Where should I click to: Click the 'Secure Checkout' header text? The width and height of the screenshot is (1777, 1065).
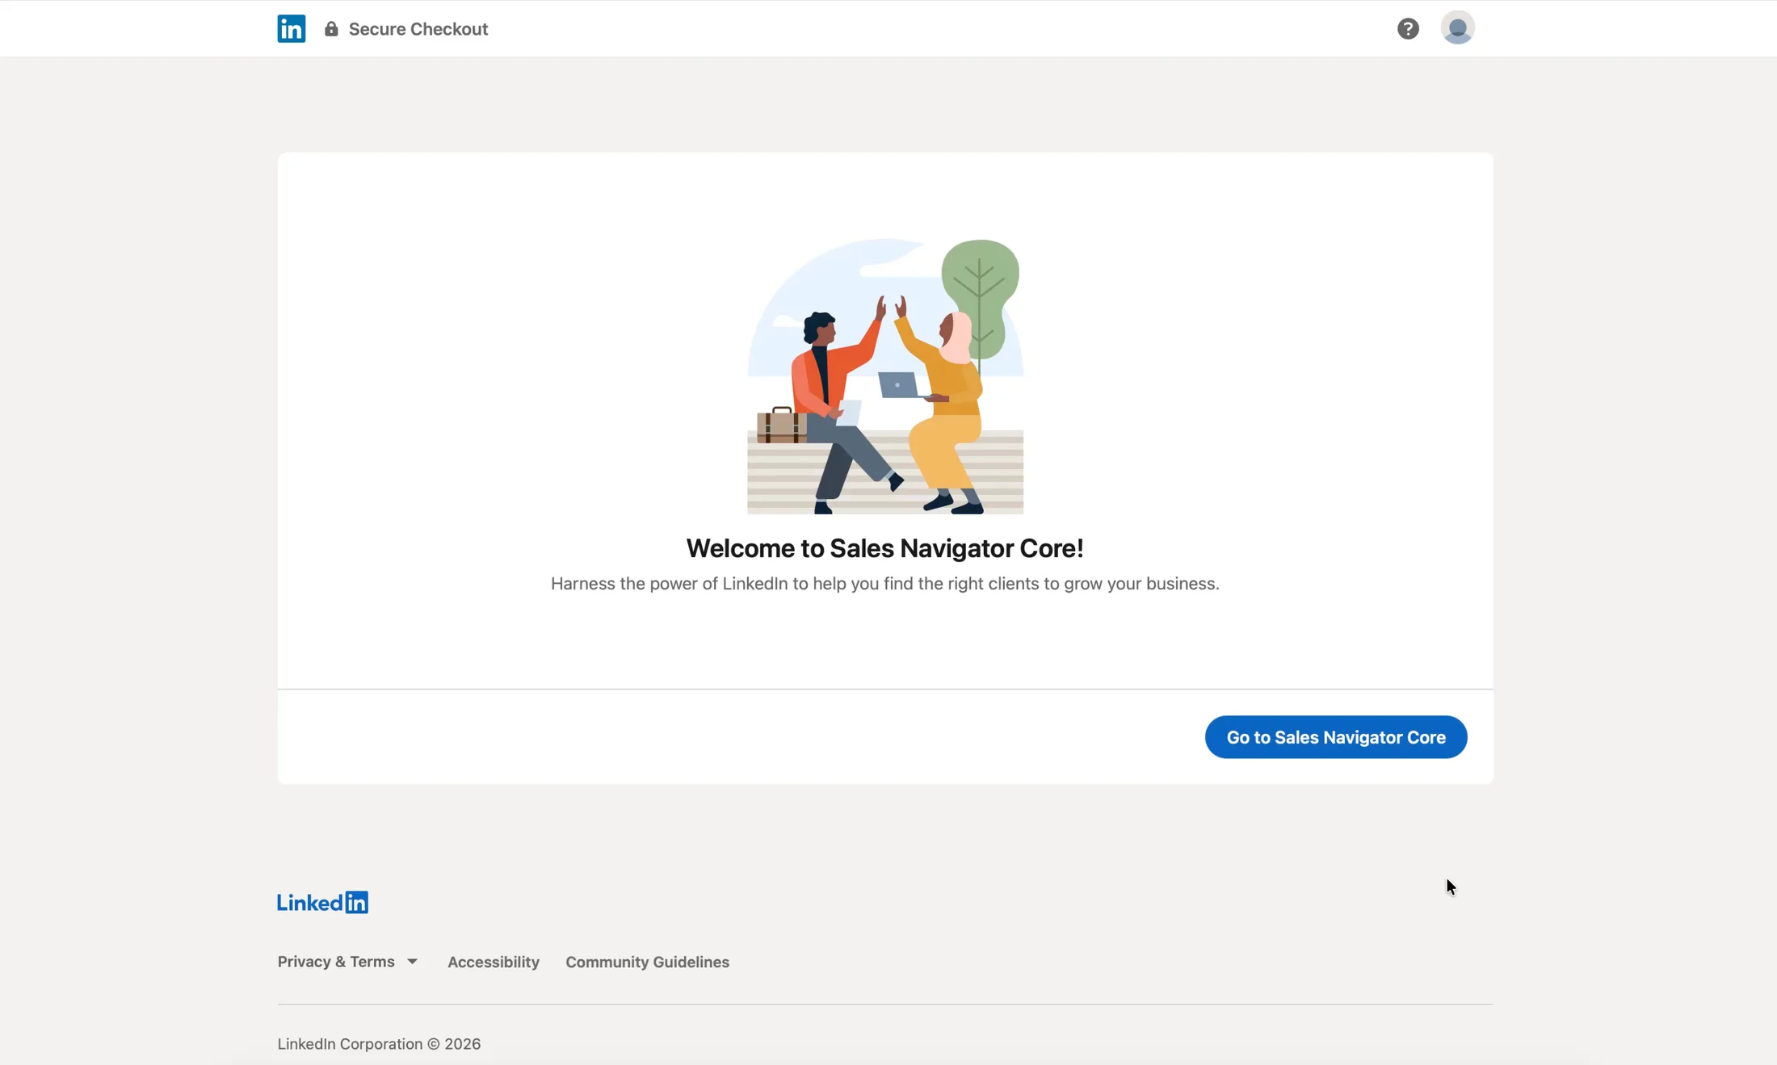[418, 29]
